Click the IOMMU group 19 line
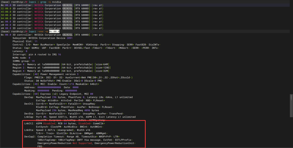The height and width of the screenshot is (148, 293). click(23, 61)
